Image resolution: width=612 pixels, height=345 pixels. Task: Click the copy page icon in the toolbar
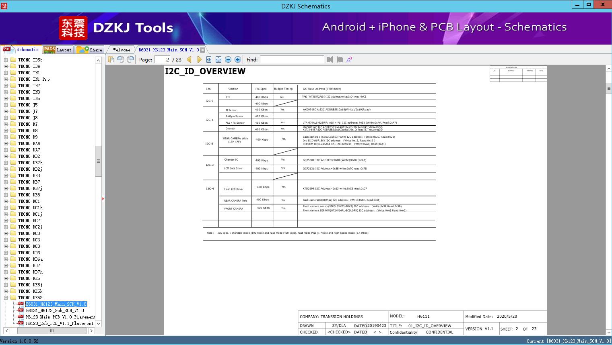(111, 59)
